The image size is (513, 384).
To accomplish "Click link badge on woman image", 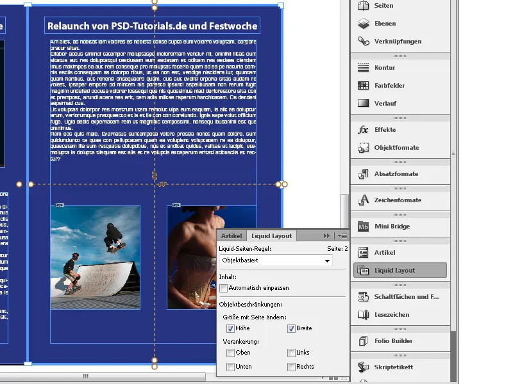I will [x=176, y=205].
